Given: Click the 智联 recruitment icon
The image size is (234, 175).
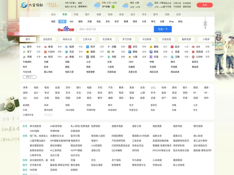Looking at the screenshot, I should point(151,52).
